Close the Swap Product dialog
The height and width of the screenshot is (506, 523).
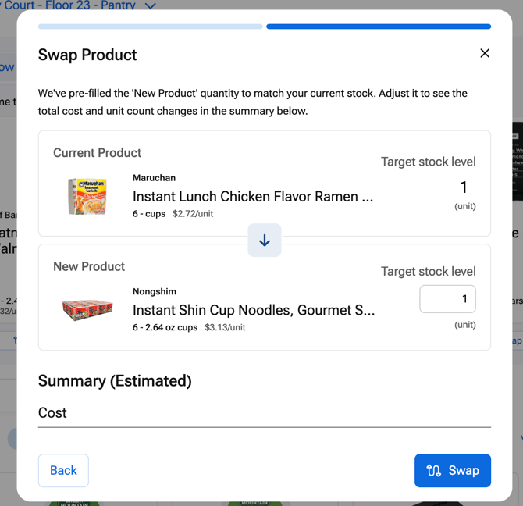pos(485,53)
